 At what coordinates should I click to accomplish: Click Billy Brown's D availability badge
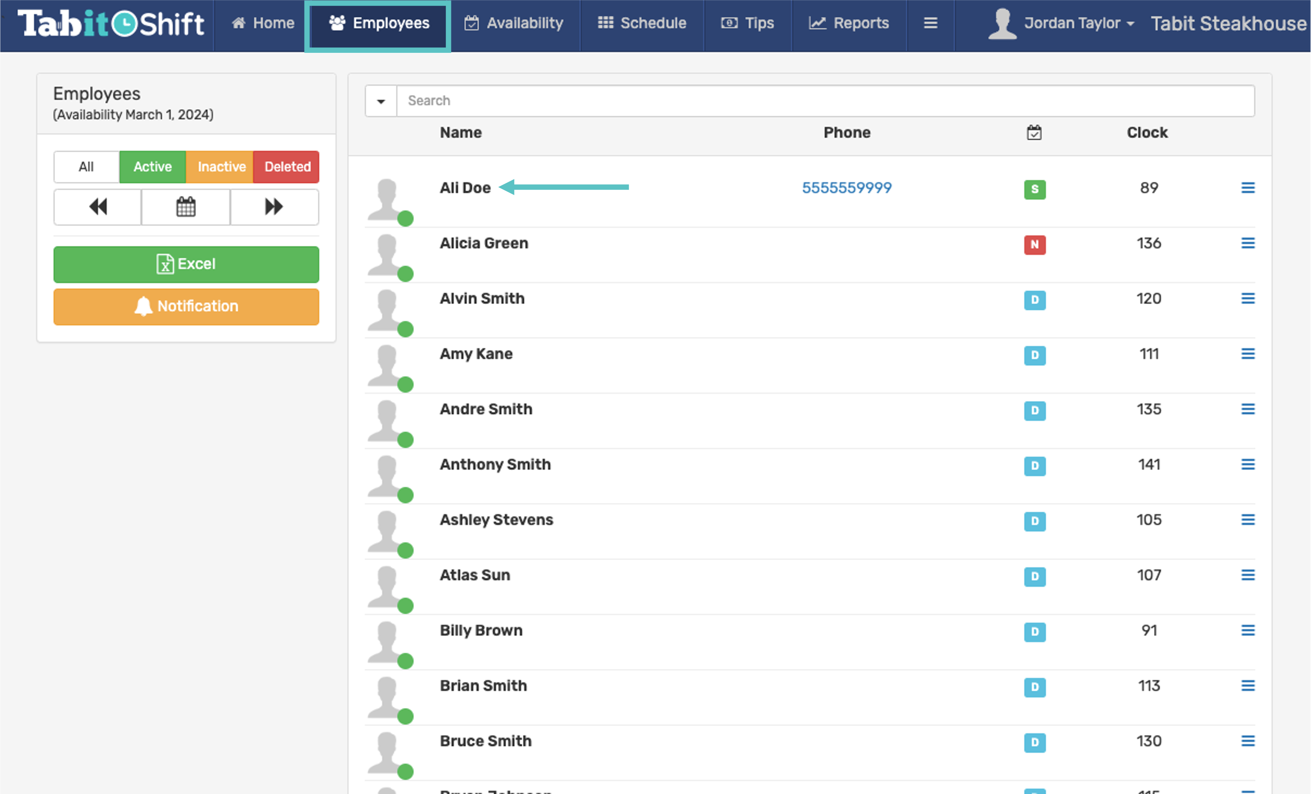[1035, 632]
